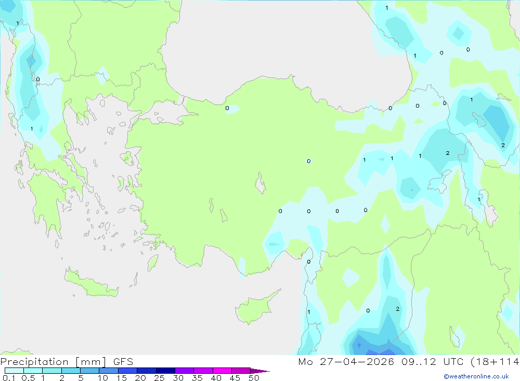
Task: Click the legend label '0.5'
Action: [x=28, y=378]
